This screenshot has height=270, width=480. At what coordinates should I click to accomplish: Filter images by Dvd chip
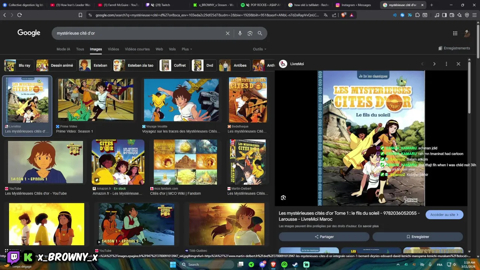coord(204,65)
